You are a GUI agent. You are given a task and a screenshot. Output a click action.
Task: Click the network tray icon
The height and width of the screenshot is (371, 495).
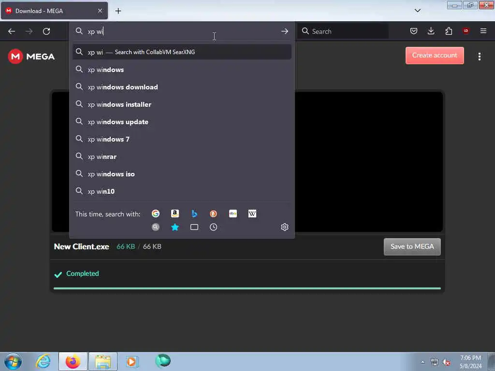(x=435, y=362)
